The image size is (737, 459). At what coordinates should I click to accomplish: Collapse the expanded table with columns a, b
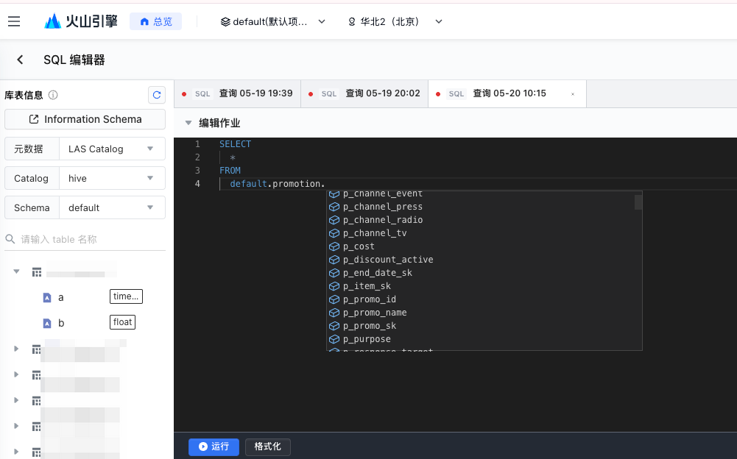(16, 271)
